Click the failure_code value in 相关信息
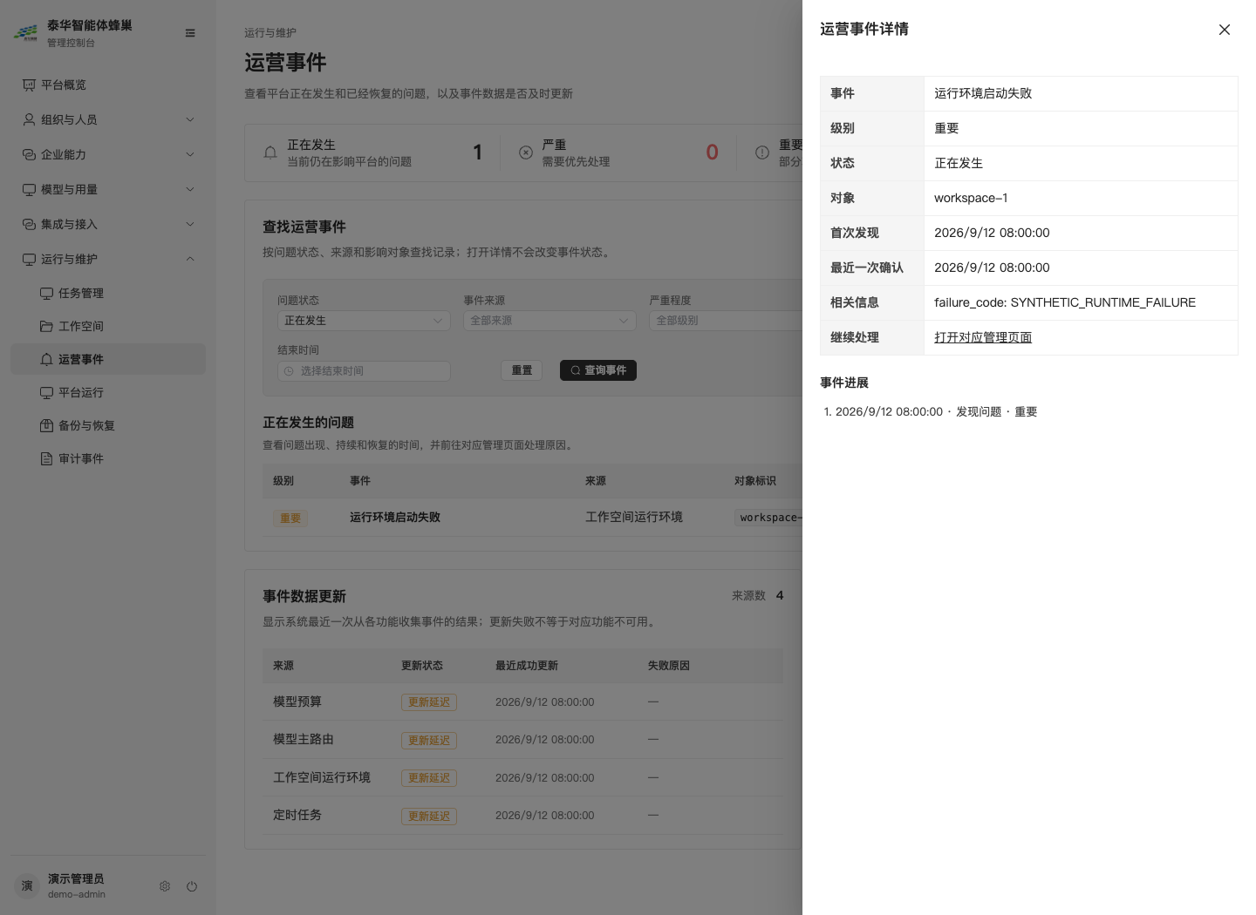Image resolution: width=1256 pixels, height=915 pixels. click(x=1065, y=302)
